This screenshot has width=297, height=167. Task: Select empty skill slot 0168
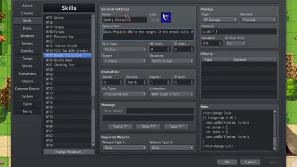tap(67, 70)
